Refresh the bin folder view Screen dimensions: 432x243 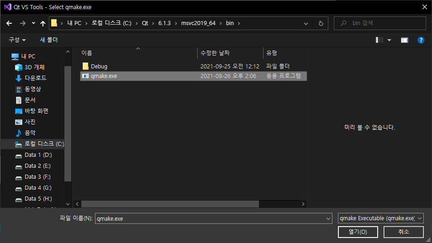[x=321, y=23]
